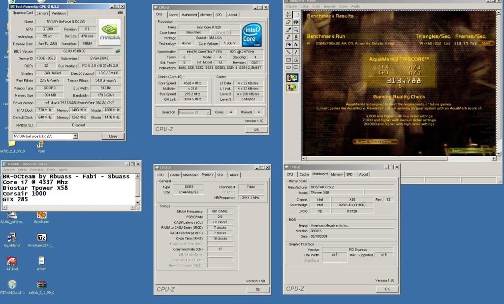Open the ATITool desktop icon
The image size is (504, 304).
pos(12,264)
